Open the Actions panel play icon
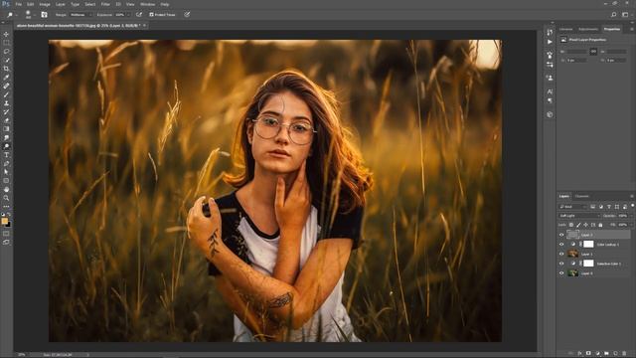The image size is (636, 358). [550, 42]
